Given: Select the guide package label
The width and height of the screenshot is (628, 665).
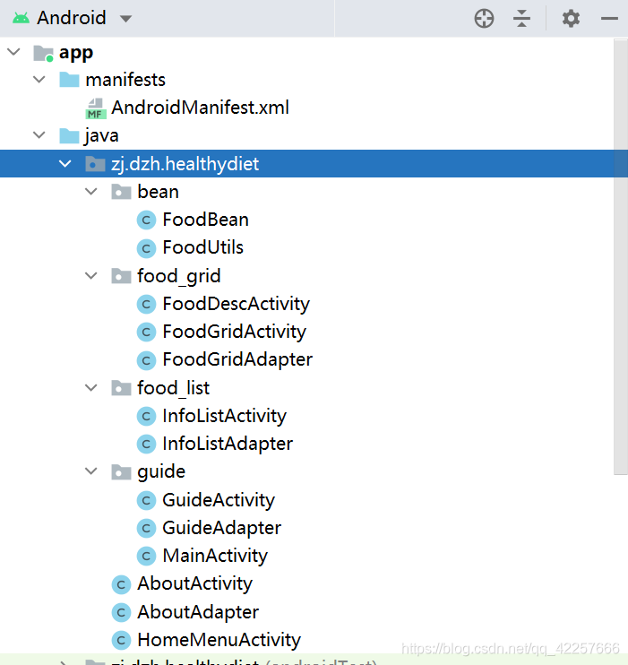Looking at the screenshot, I should [x=161, y=472].
